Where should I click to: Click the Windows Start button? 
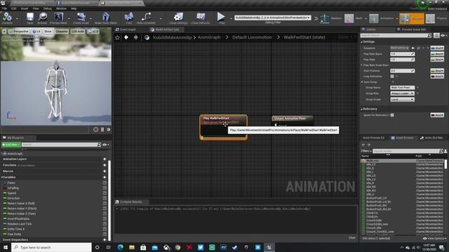(x=5, y=247)
